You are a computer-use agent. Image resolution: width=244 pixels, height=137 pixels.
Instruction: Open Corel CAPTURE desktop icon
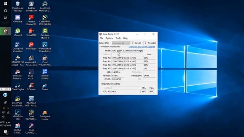31,115
